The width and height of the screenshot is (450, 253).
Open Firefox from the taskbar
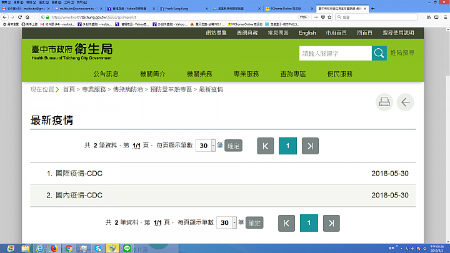(x=54, y=248)
